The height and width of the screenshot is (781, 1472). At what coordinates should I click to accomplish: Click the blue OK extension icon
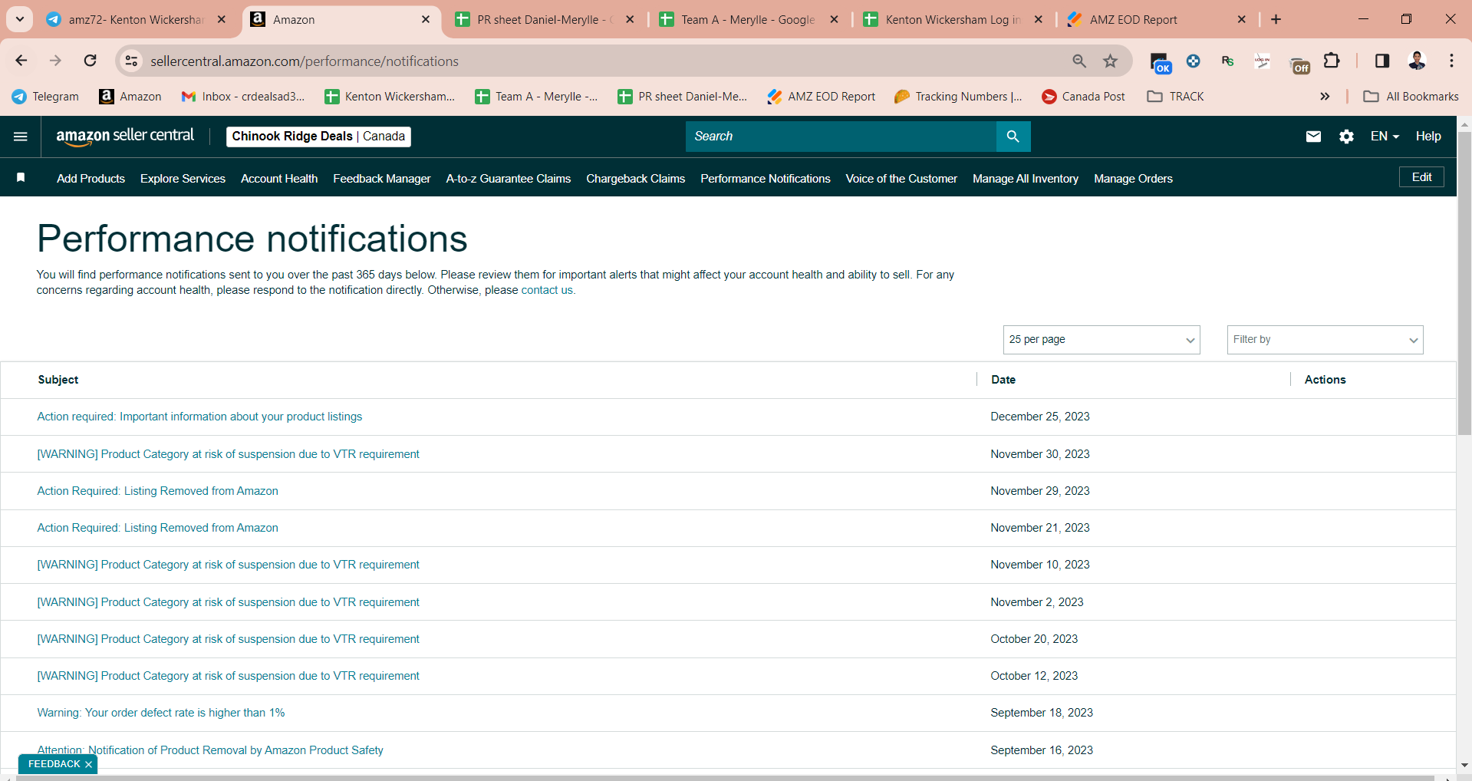1160,62
